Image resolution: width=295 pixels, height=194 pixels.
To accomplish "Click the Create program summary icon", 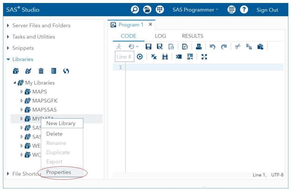I will click(185, 47).
